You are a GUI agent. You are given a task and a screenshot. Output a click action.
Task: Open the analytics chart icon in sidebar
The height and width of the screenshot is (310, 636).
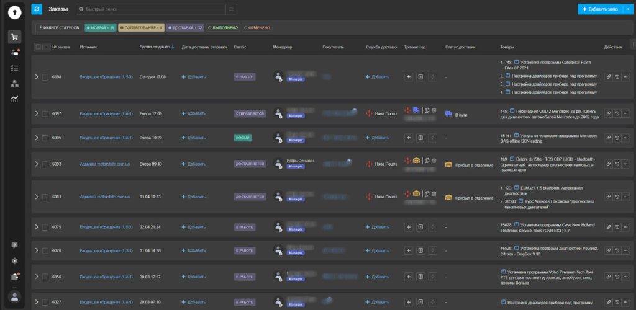(x=14, y=99)
